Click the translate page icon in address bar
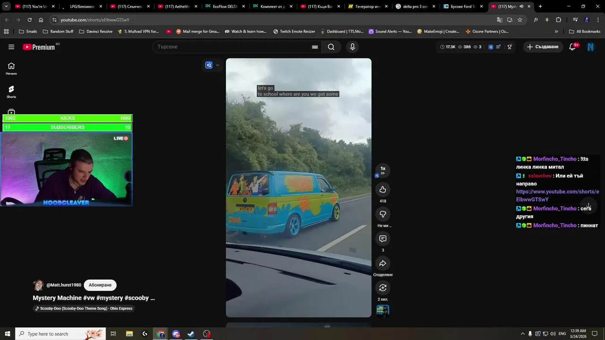This screenshot has height=340, width=605. click(500, 20)
